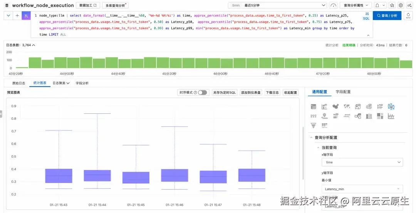Viewport: 416px width, 213px height.
Task: Select the histogram chart icon
Action: click(391, 116)
